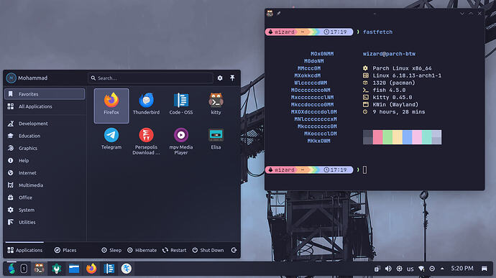496x278 pixels.
Task: Open Telegram messenger
Action: coord(111,139)
